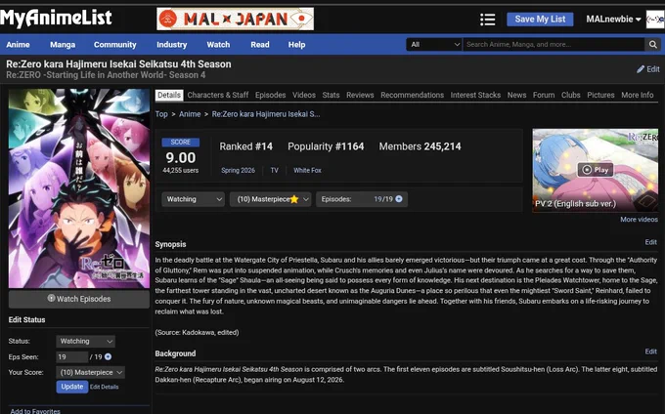Click the user profile avatar
The width and height of the screenshot is (665, 414).
pyautogui.click(x=655, y=20)
